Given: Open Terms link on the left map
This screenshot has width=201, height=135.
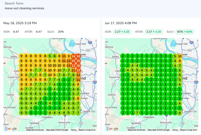Looking at the screenshot, I should coord(73,130).
